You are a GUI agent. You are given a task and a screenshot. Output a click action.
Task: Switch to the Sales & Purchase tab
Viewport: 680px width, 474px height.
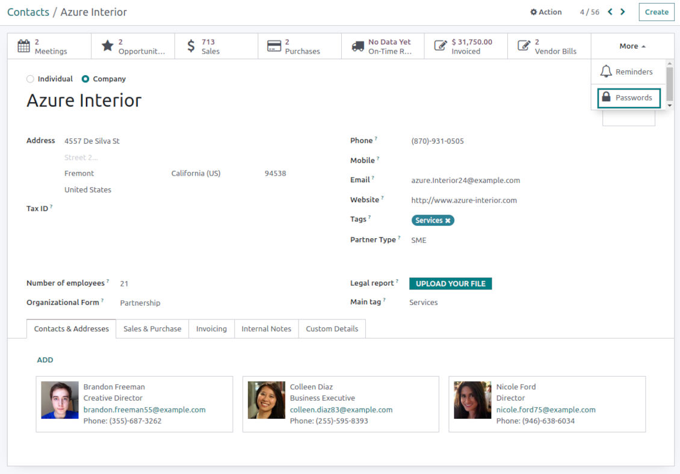pyautogui.click(x=152, y=329)
